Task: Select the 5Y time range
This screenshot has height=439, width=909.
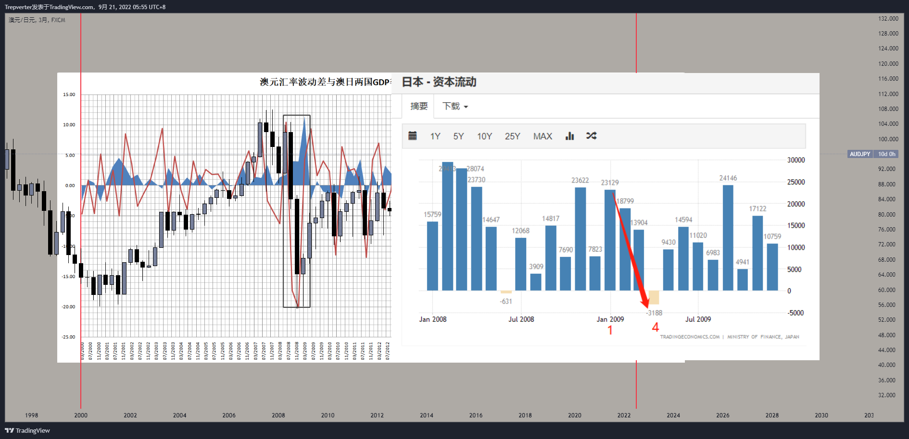Action: (458, 136)
